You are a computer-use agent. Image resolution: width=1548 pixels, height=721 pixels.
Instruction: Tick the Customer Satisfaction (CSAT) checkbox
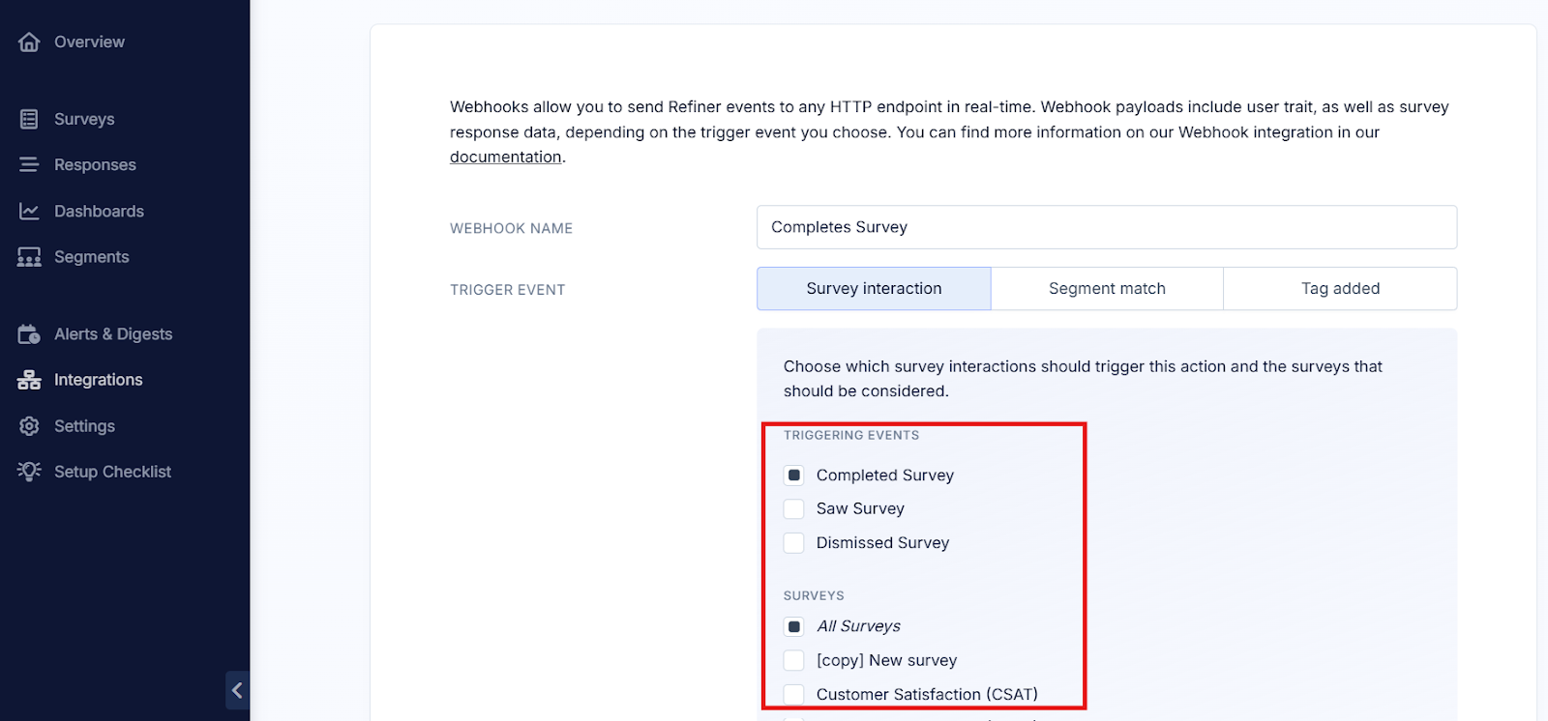794,694
